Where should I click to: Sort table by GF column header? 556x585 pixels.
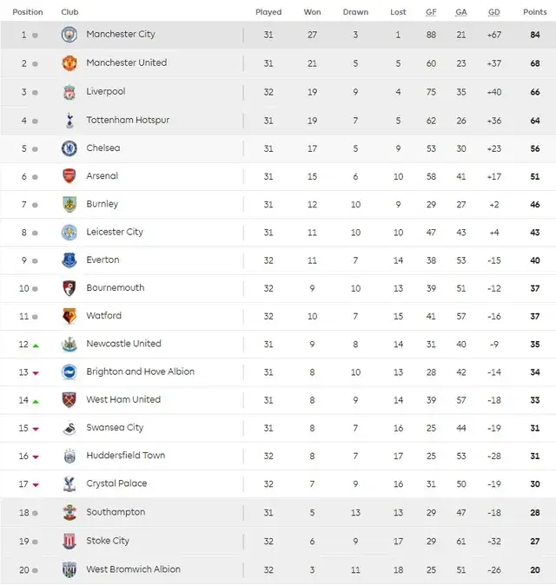tap(431, 12)
